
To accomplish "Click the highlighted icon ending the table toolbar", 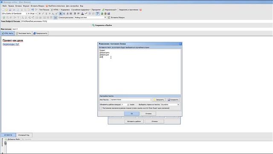I will (x=55, y=18).
